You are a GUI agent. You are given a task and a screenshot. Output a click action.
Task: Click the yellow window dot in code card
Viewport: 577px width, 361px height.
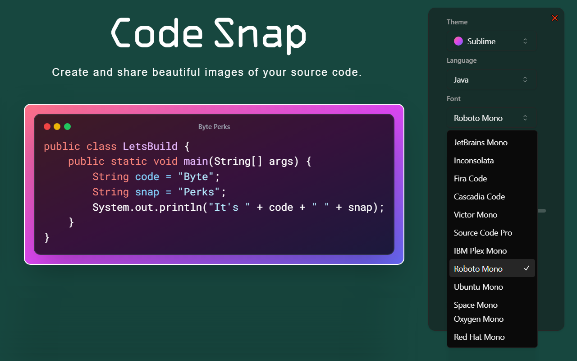pyautogui.click(x=57, y=127)
